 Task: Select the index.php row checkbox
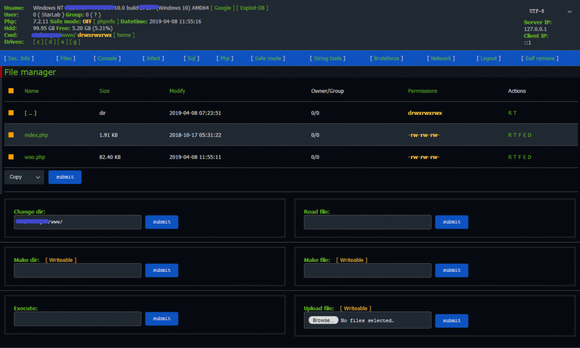11,135
